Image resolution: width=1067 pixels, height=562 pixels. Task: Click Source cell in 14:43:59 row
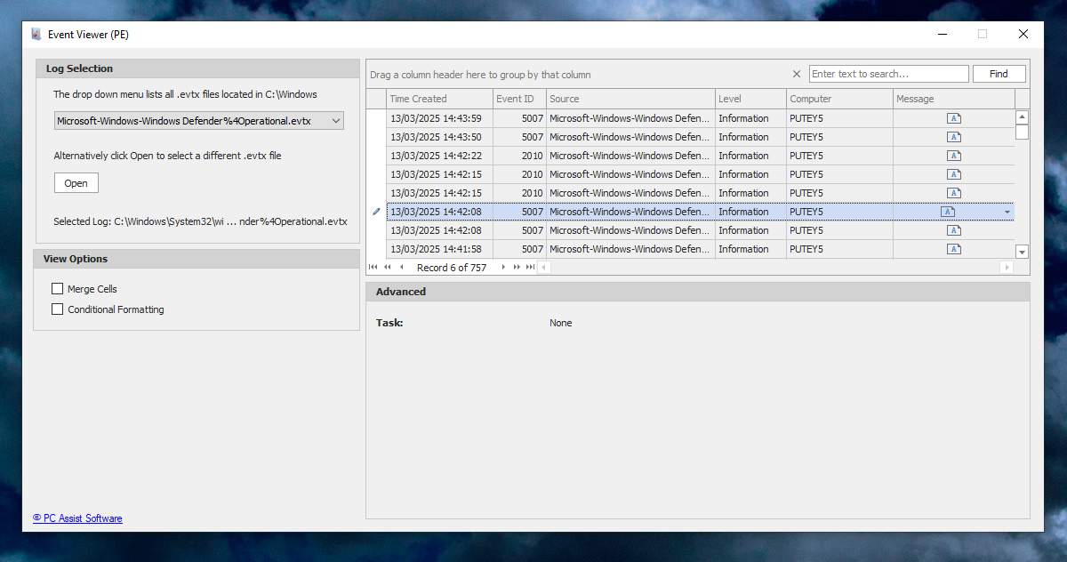(x=630, y=118)
